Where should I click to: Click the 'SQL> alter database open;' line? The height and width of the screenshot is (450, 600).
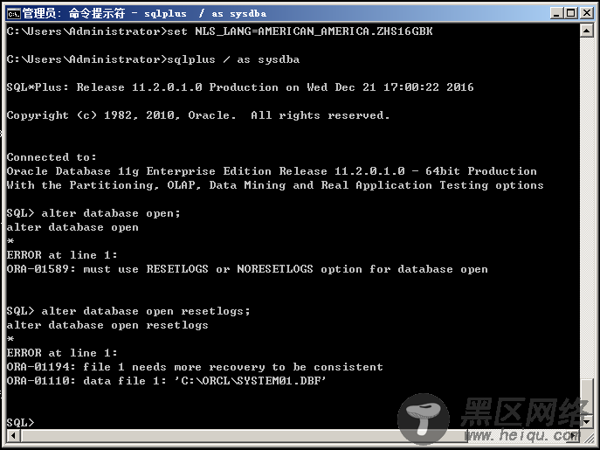click(x=93, y=213)
